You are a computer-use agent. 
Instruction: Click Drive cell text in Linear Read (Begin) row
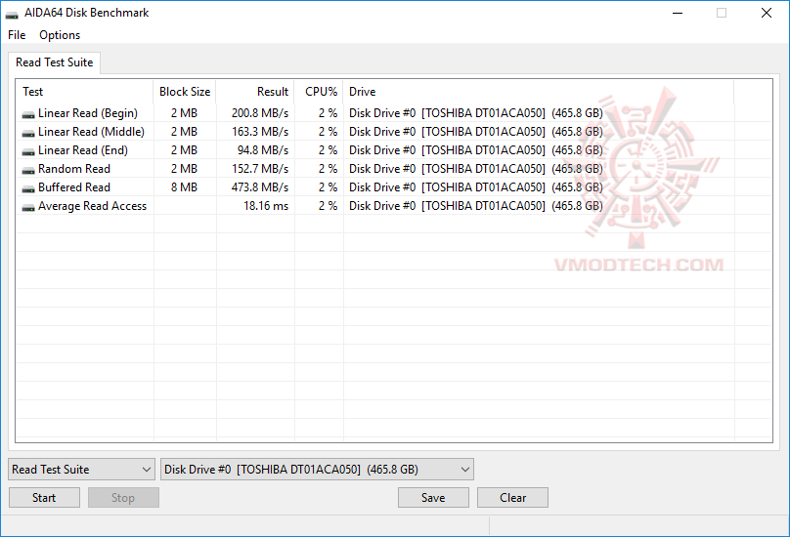(476, 113)
